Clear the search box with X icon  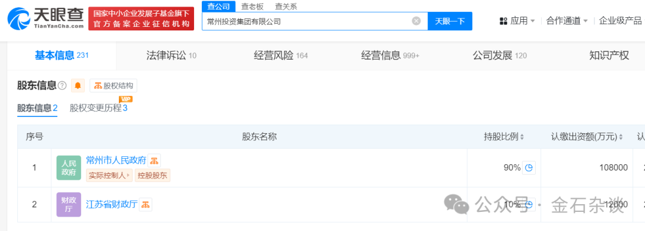coord(416,21)
